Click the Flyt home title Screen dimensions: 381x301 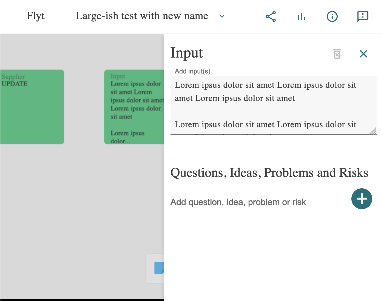tap(36, 16)
